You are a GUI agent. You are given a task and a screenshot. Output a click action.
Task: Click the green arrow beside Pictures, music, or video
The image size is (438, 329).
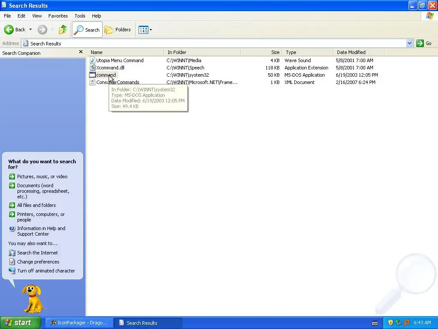coord(12,176)
